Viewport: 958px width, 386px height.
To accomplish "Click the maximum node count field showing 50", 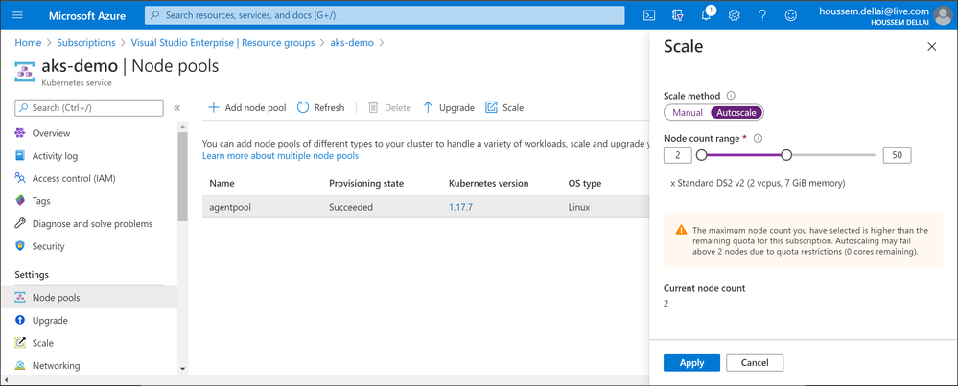I will tap(897, 155).
